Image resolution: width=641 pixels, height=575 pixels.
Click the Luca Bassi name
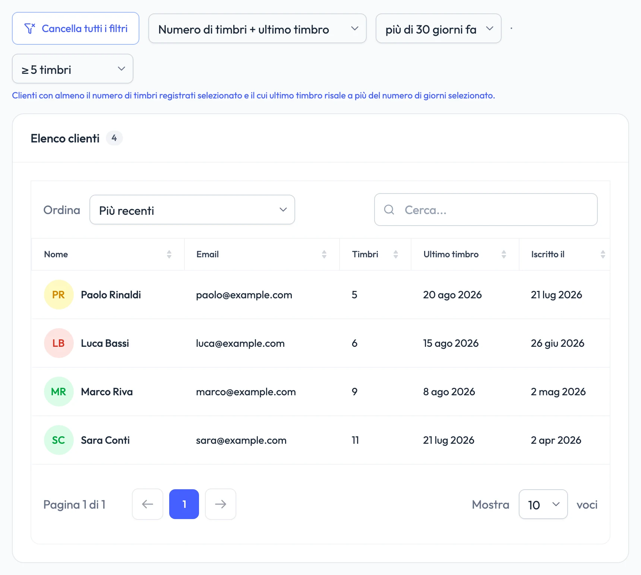click(x=105, y=343)
